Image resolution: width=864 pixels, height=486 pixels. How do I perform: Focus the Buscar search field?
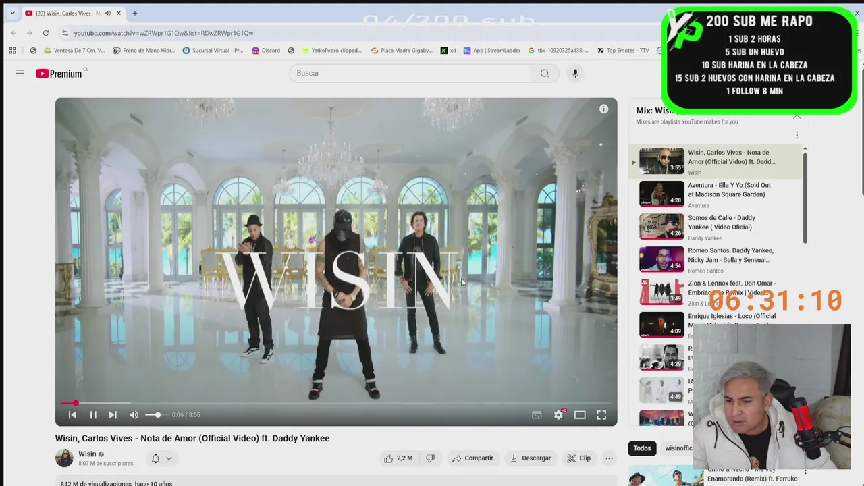(x=410, y=73)
